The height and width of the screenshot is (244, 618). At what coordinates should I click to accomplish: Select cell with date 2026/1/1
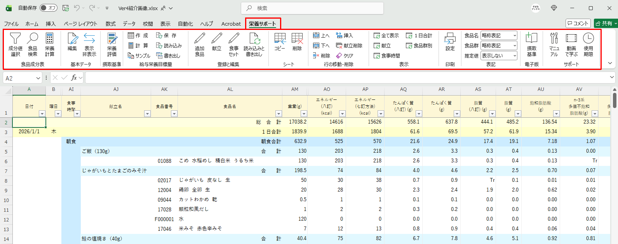click(x=29, y=132)
